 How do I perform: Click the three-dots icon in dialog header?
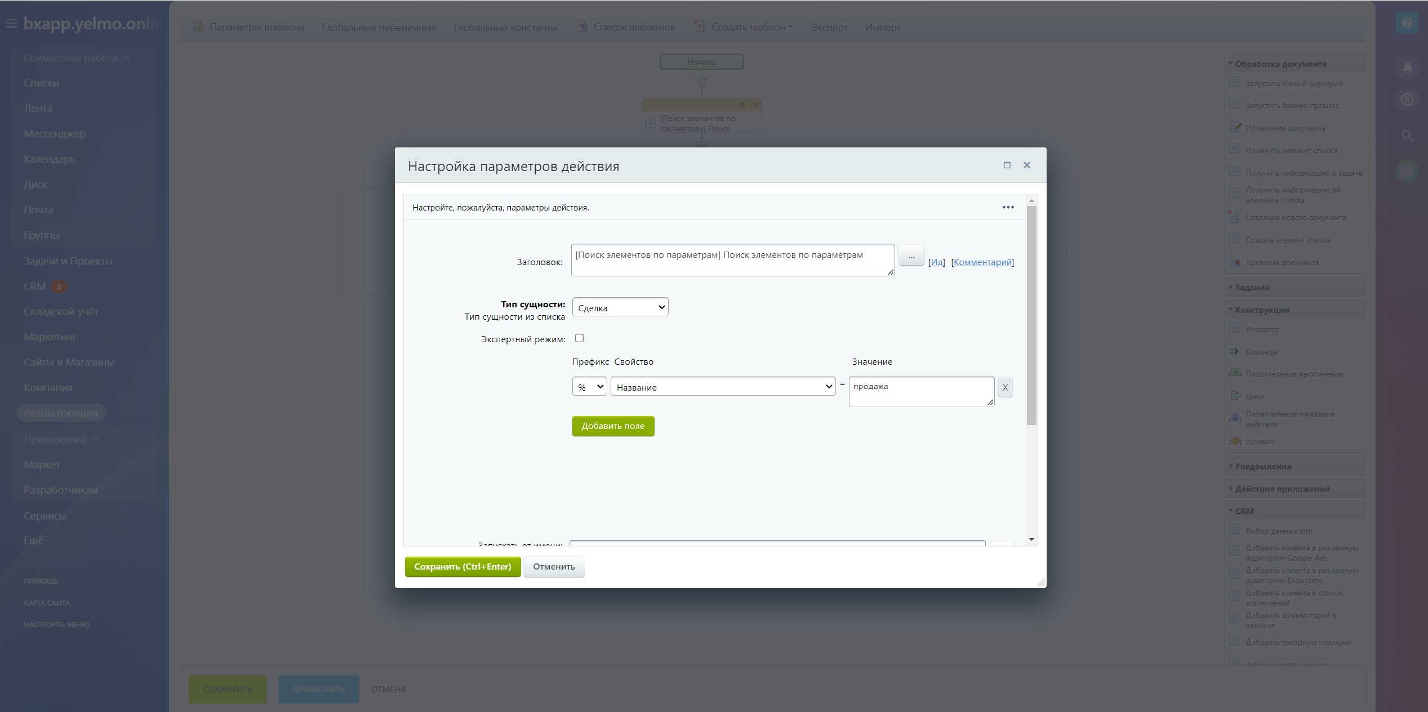click(1008, 207)
